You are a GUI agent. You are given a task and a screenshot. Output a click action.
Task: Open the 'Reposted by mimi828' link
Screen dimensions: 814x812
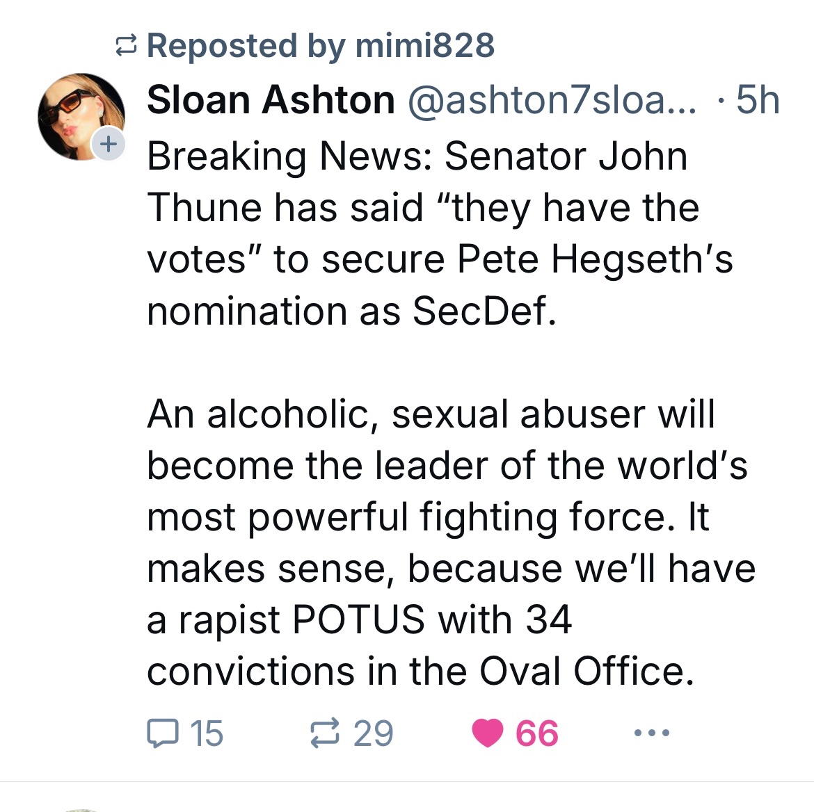click(320, 46)
